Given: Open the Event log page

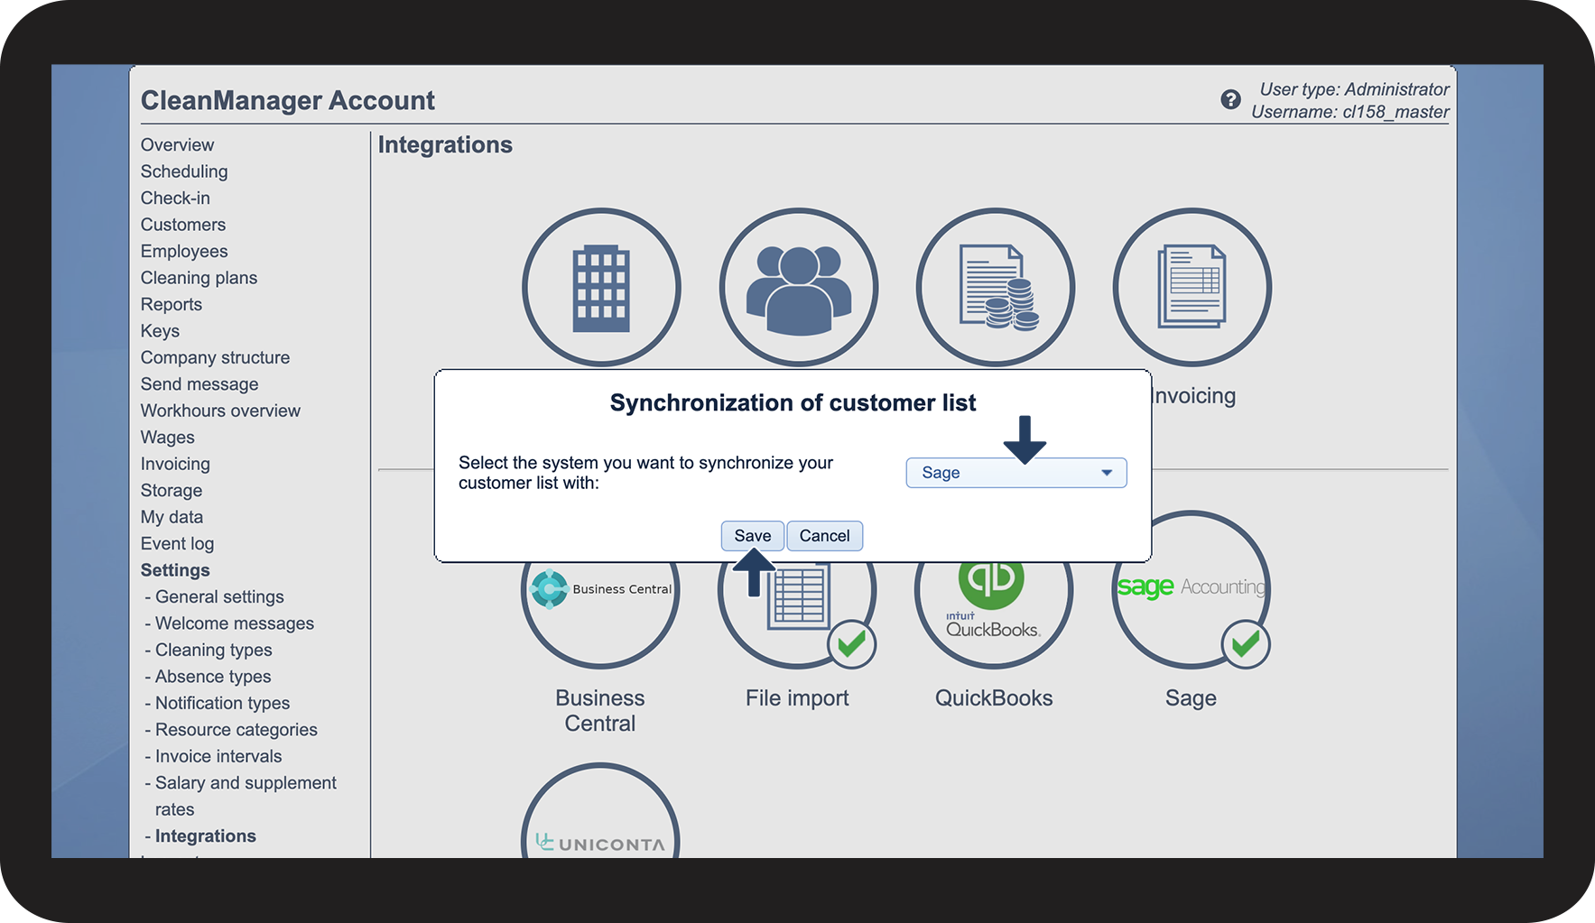Looking at the screenshot, I should pos(177,543).
